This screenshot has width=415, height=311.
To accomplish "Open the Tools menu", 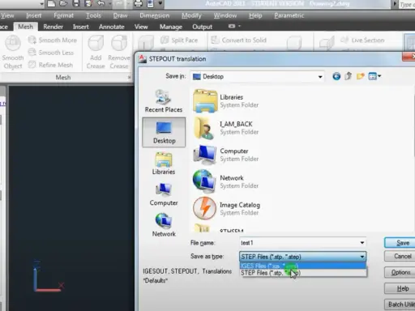I will click(93, 15).
